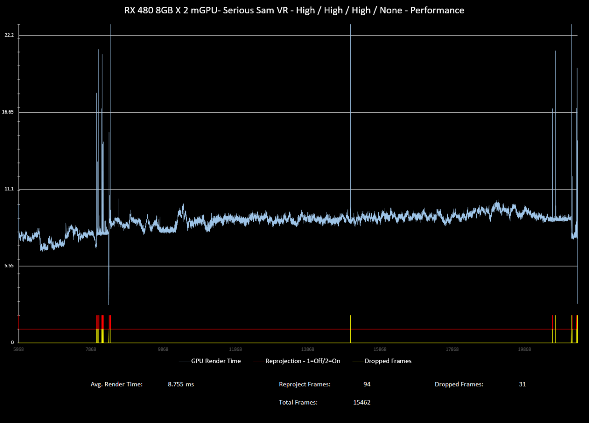Image resolution: width=589 pixels, height=423 pixels.
Task: Select the Reprojection 1=Off/2=On legend entry
Action: [302, 361]
